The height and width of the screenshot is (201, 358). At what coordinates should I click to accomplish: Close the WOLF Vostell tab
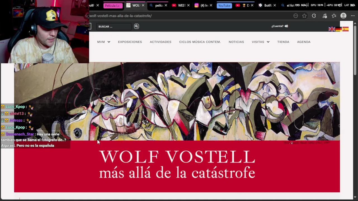(143, 5)
